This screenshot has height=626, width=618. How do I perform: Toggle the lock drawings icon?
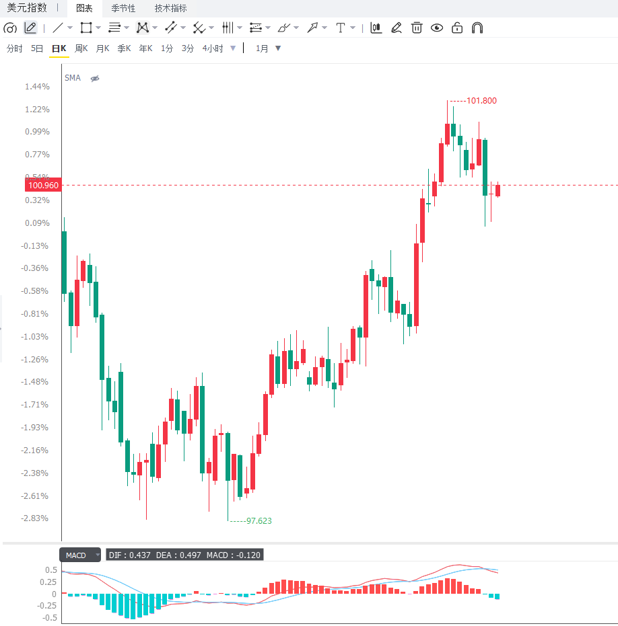coord(457,28)
